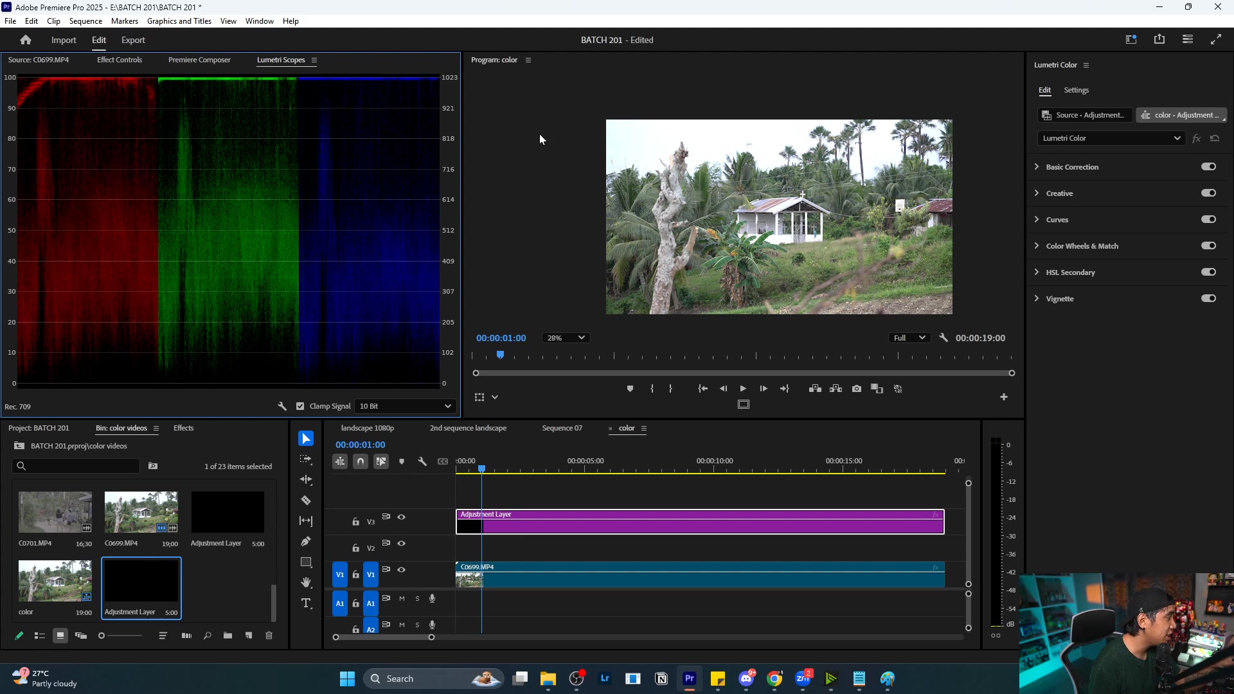
Task: Open the Button Editor plus icon
Action: click(x=1004, y=397)
